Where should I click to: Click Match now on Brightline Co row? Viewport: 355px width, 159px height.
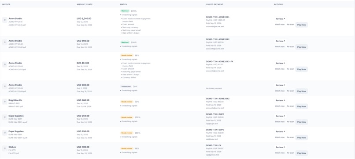pyautogui.click(x=280, y=106)
